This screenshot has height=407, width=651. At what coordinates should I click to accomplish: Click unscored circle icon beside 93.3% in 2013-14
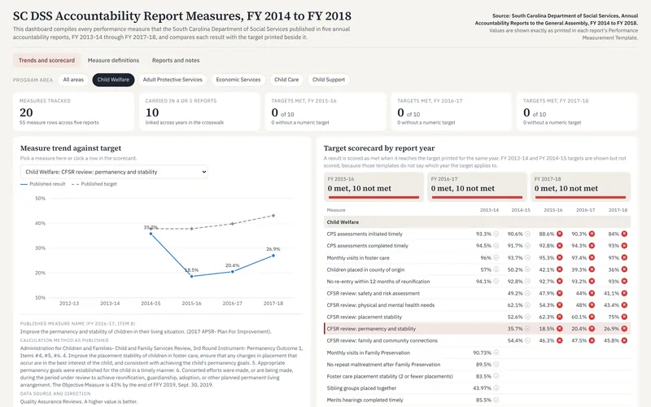point(496,234)
